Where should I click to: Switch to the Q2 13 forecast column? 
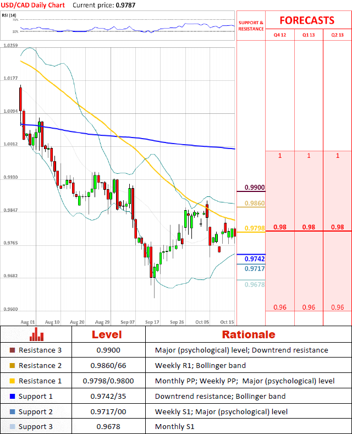click(x=337, y=35)
